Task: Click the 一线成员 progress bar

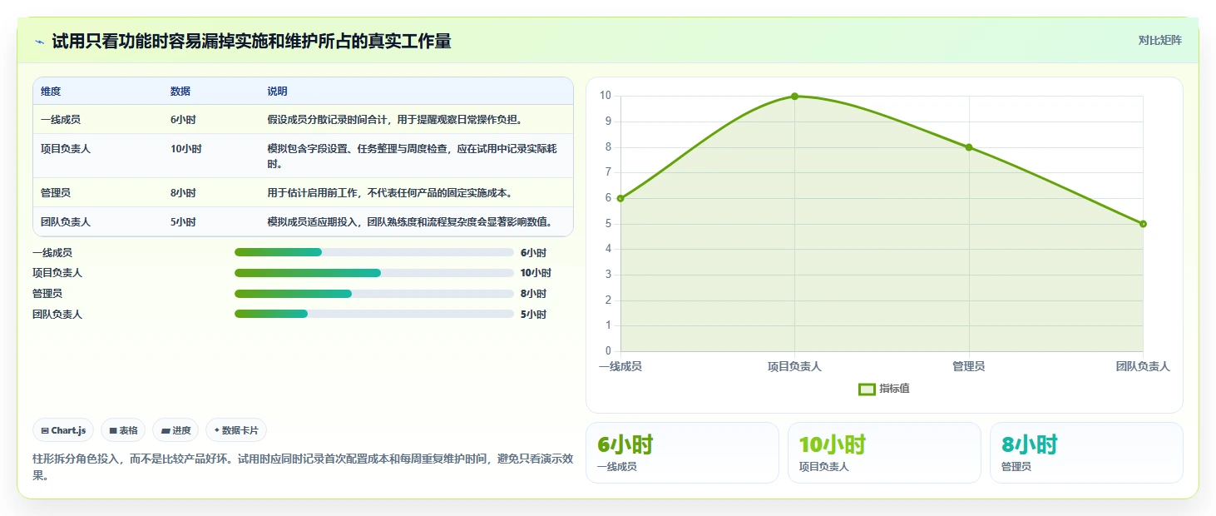Action: coord(374,252)
